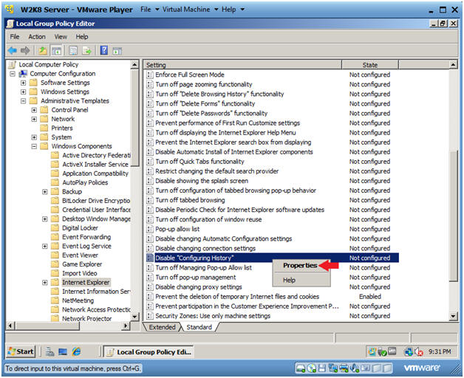Click the Forward arrow toolbar icon
The width and height of the screenshot is (464, 378).
(25, 51)
